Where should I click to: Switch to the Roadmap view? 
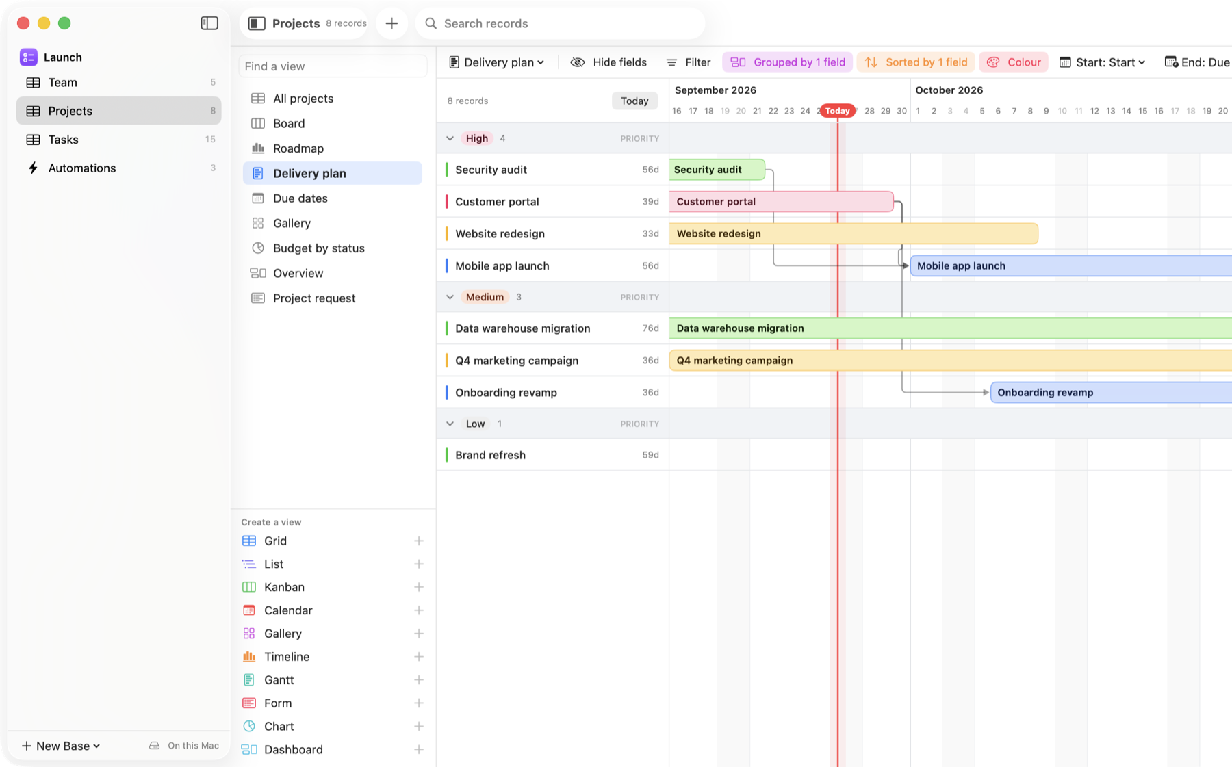tap(333, 148)
